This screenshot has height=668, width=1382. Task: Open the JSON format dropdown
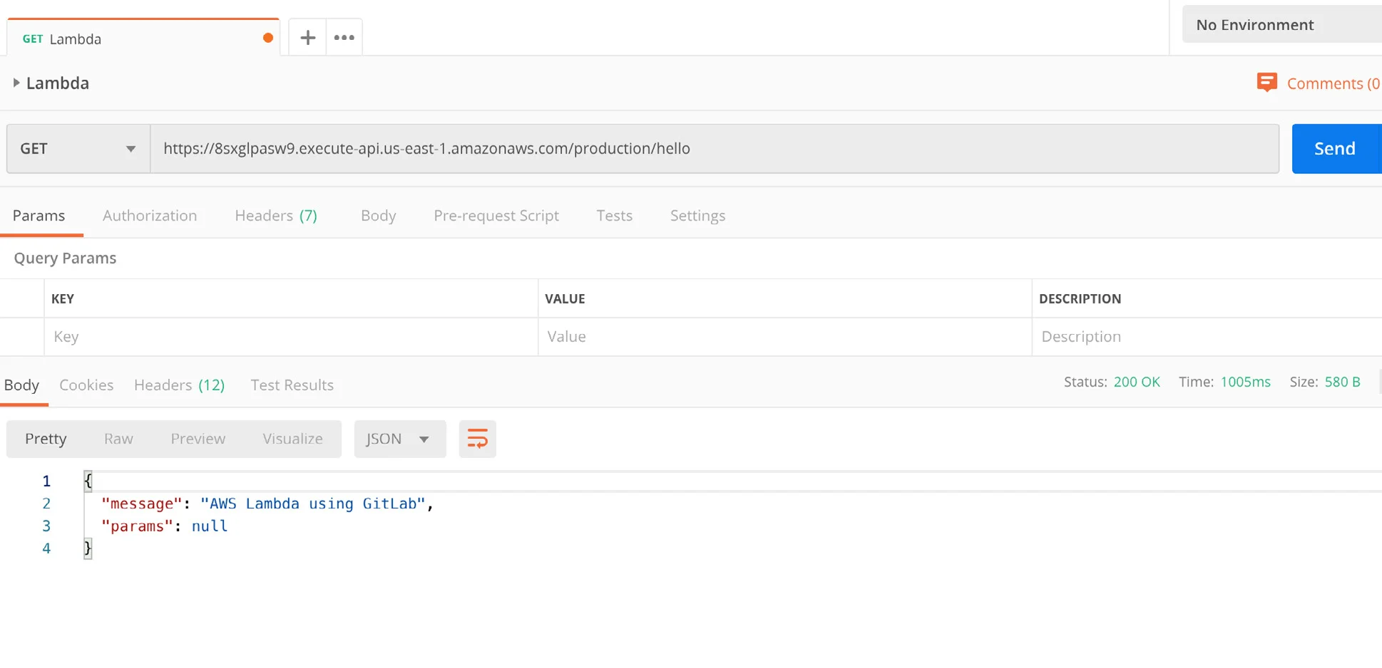click(x=399, y=439)
